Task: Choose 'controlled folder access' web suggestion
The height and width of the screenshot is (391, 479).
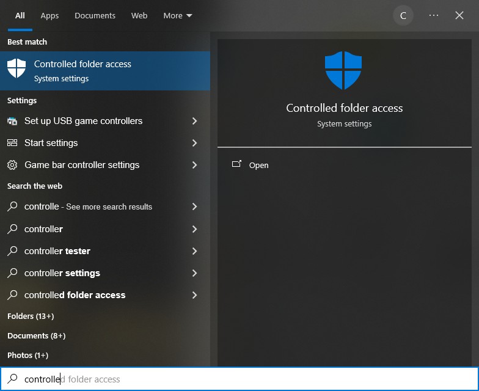Action: click(105, 294)
